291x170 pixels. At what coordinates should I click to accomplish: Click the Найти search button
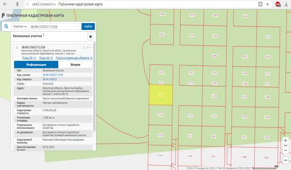click(88, 26)
